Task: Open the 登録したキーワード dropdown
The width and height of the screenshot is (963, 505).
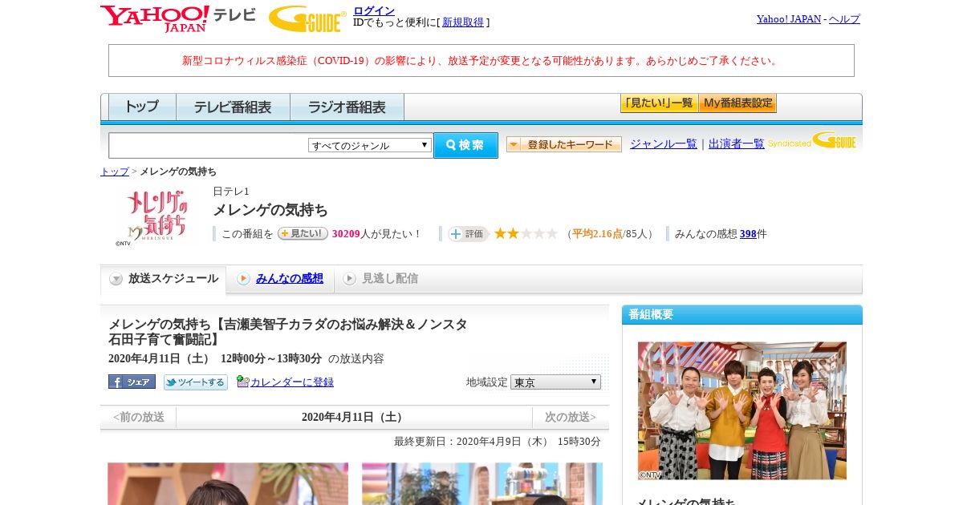Action: coord(563,144)
